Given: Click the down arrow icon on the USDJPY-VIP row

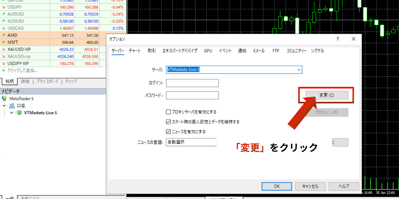Looking at the screenshot, I should click(x=4, y=63).
